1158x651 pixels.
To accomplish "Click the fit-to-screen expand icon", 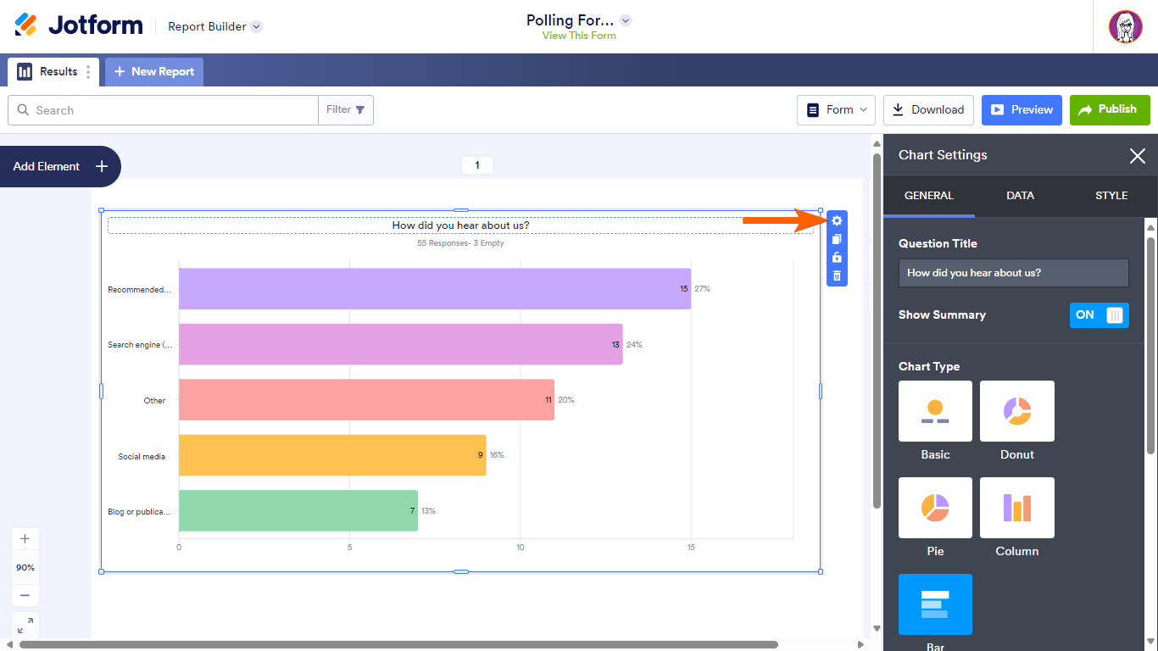I will point(25,626).
